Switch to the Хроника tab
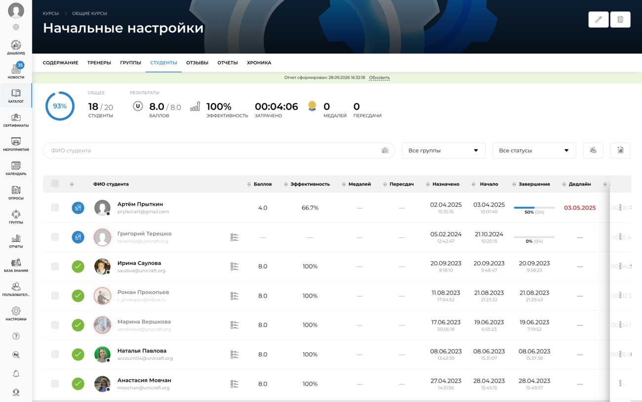Image resolution: width=642 pixels, height=402 pixels. pos(259,63)
